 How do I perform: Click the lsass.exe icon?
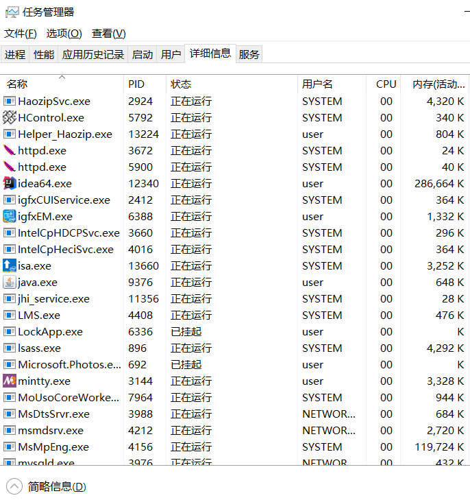click(x=9, y=348)
